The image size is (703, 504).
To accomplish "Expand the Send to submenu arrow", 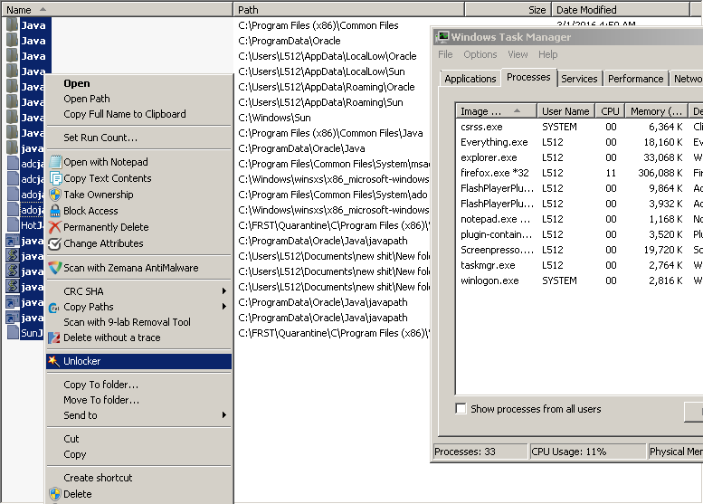I will (224, 415).
